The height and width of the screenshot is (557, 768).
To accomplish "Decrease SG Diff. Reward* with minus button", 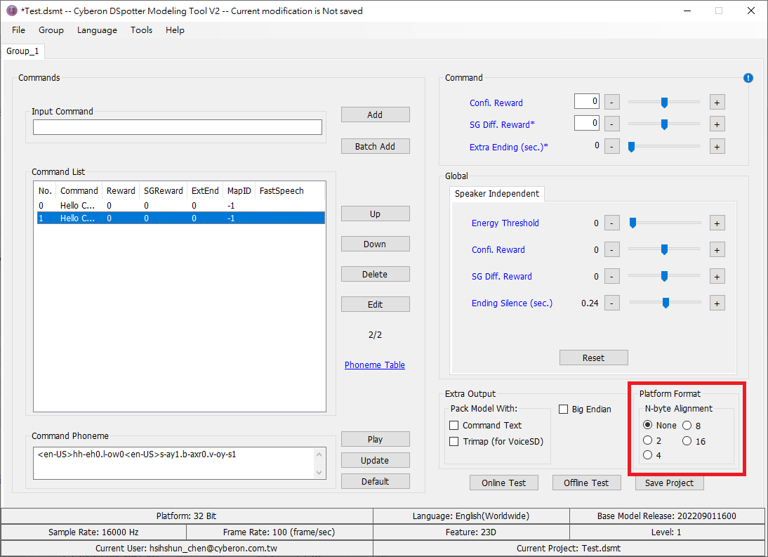I will (611, 124).
